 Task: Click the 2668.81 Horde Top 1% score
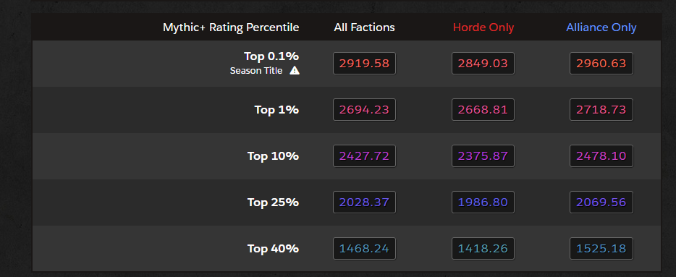point(483,110)
